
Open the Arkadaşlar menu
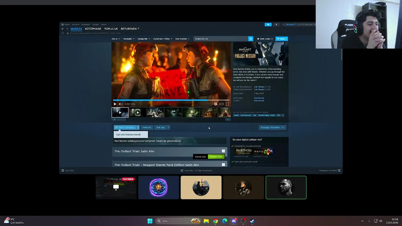tap(86, 24)
